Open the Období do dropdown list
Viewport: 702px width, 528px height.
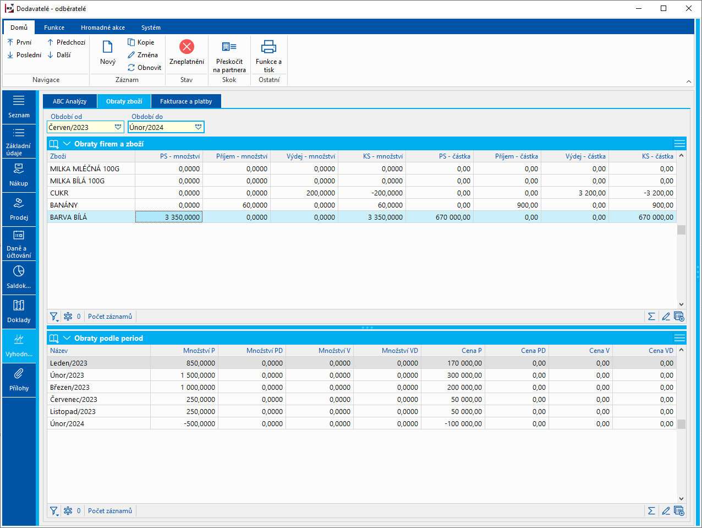198,127
